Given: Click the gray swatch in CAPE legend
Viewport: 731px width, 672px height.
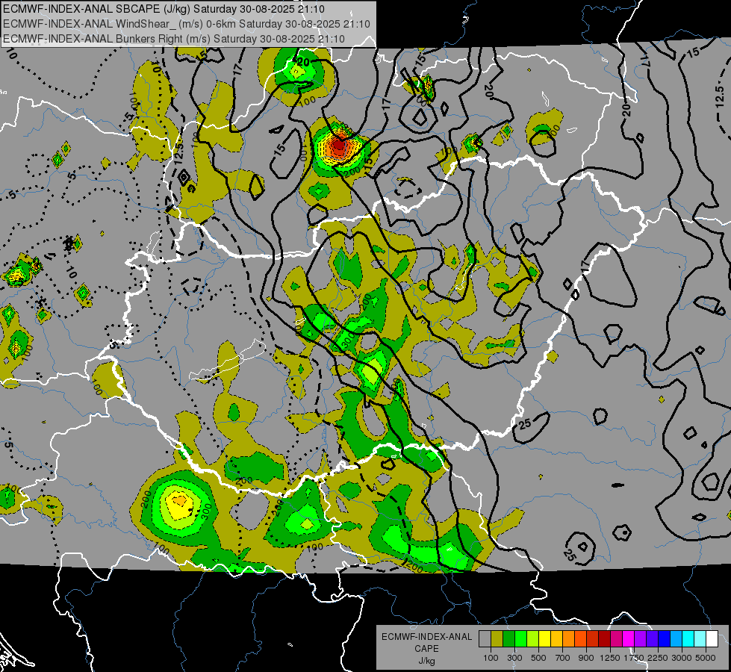Looking at the screenshot, I should (485, 638).
